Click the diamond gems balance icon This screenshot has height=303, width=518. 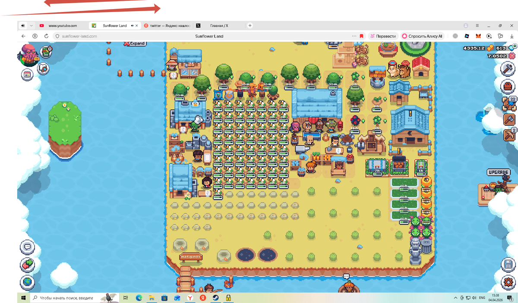[x=512, y=48]
